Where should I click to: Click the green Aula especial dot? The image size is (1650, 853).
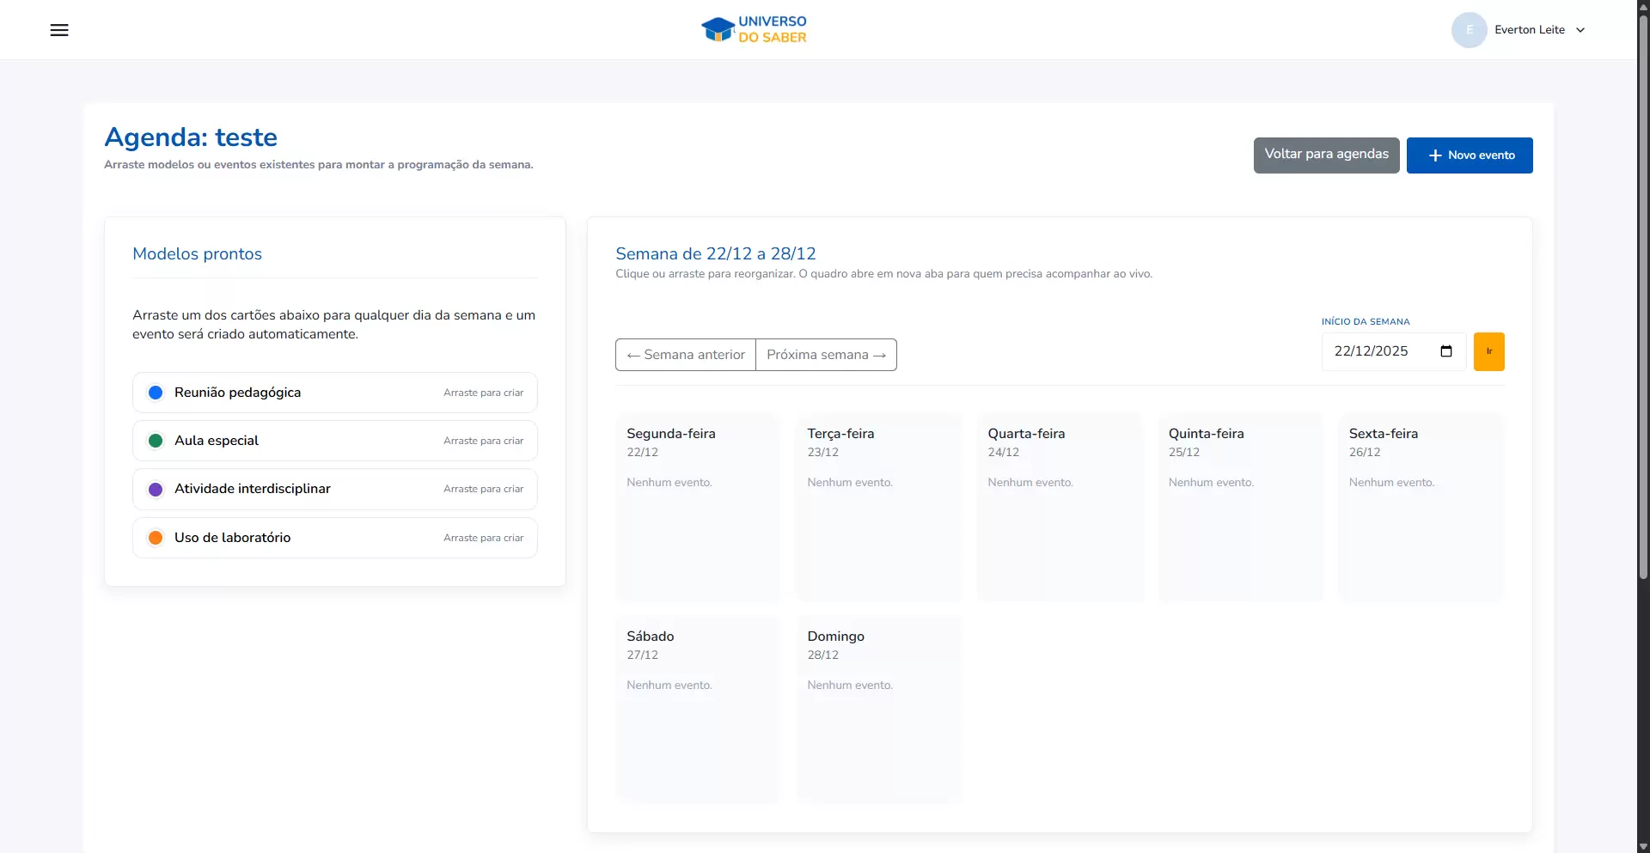pos(156,441)
